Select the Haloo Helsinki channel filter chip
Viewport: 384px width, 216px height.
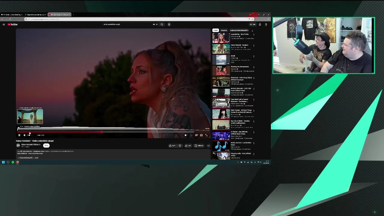click(x=239, y=30)
